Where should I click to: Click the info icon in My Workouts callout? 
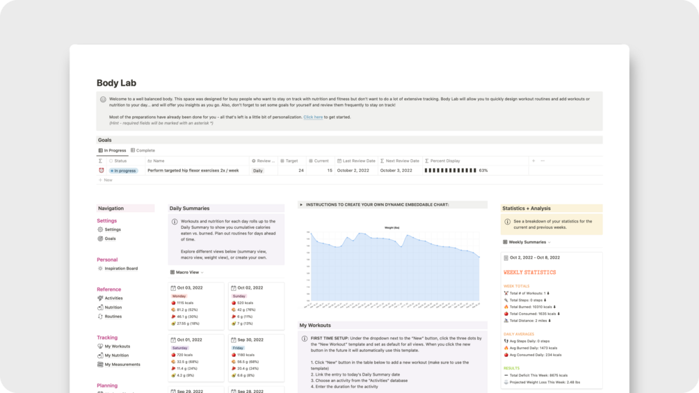click(305, 339)
